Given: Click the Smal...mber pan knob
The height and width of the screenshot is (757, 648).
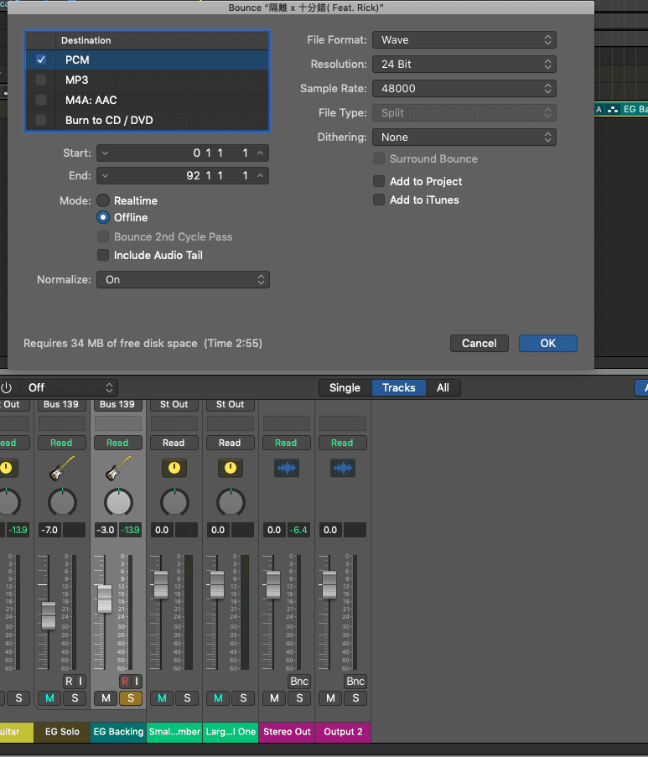Looking at the screenshot, I should tap(174, 503).
